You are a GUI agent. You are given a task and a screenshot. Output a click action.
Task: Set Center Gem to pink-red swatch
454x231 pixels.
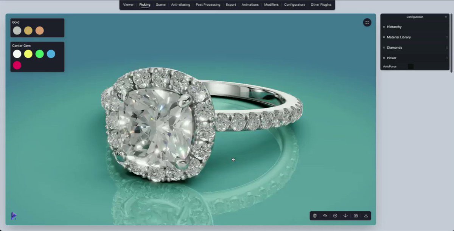[17, 65]
